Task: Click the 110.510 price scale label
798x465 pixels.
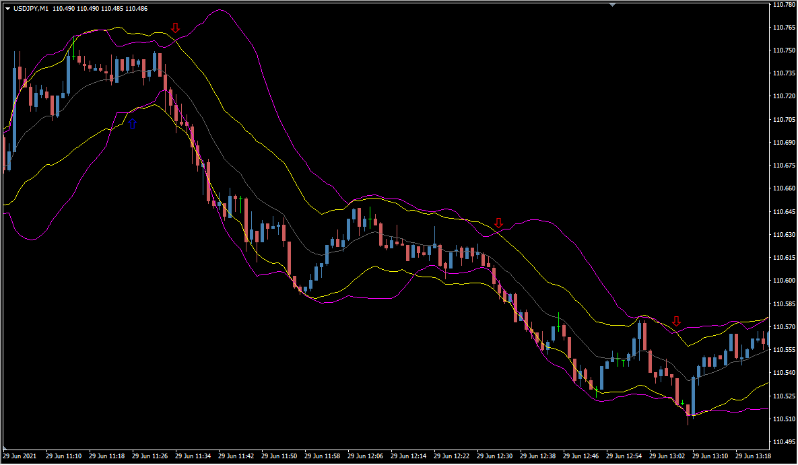Action: [784, 419]
